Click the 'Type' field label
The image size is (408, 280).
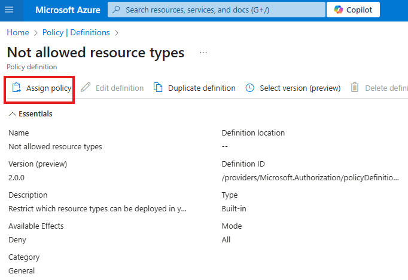[x=230, y=195]
